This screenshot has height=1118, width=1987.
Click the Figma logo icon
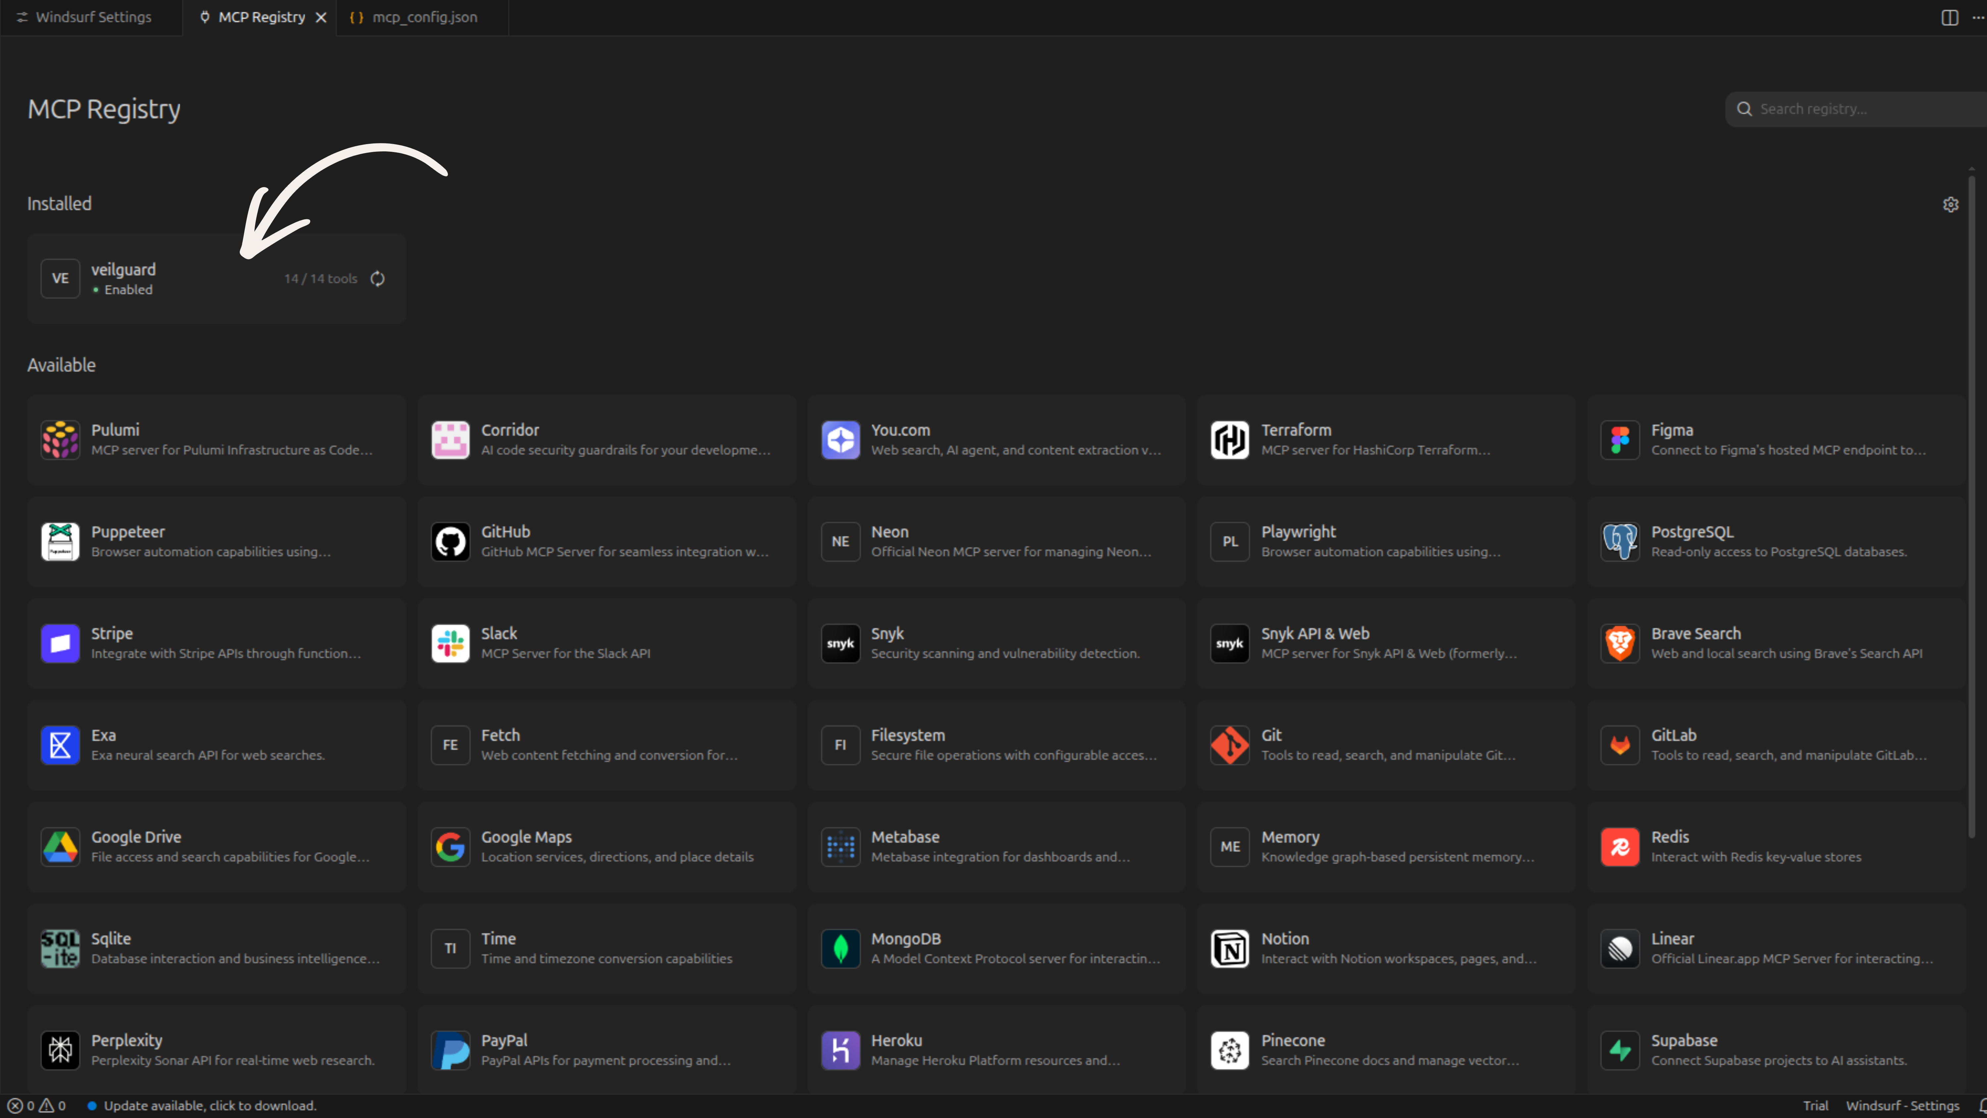1620,440
